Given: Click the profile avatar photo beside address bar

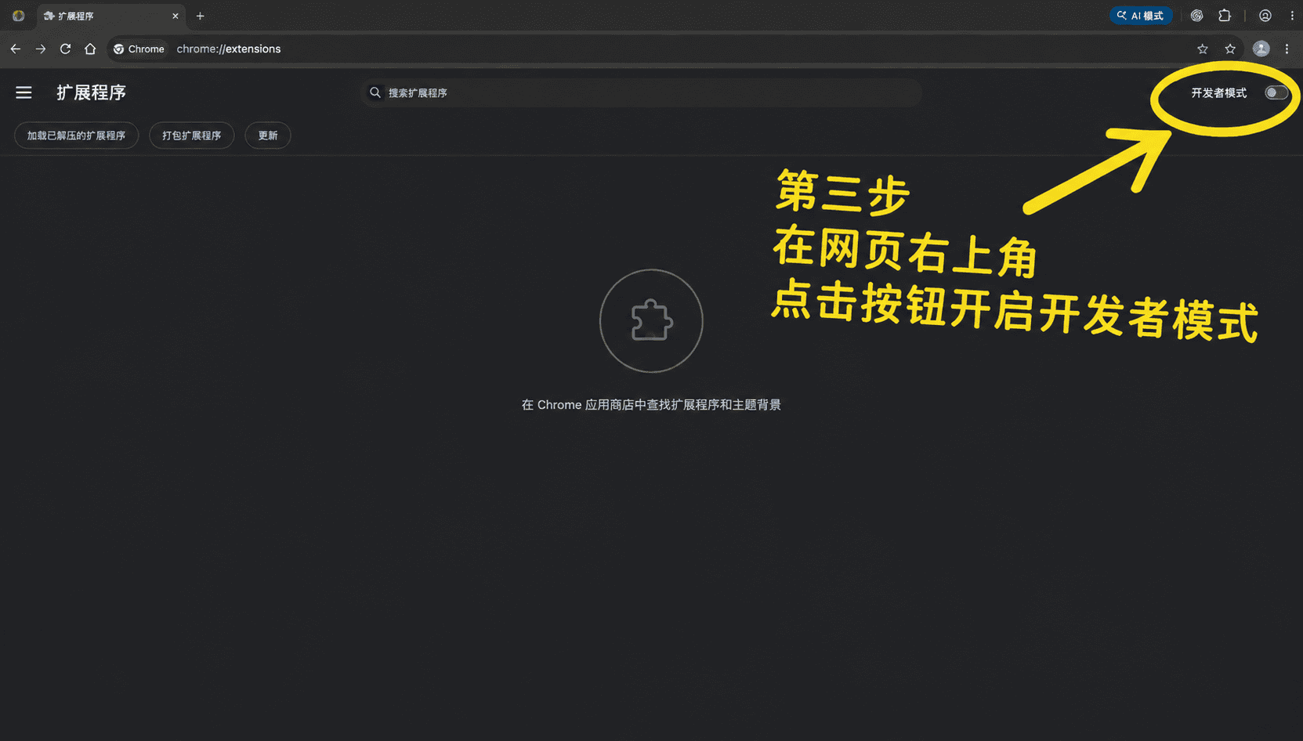Looking at the screenshot, I should pyautogui.click(x=1261, y=49).
